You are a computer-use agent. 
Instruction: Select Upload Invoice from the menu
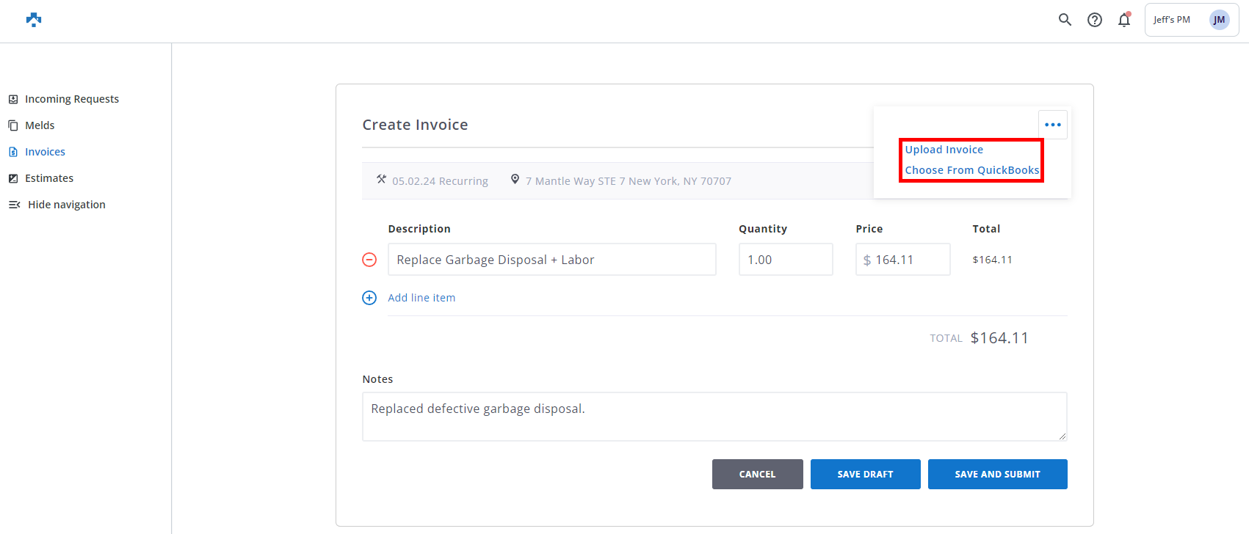944,150
